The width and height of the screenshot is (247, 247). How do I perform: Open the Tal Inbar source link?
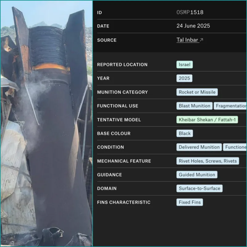click(187, 40)
